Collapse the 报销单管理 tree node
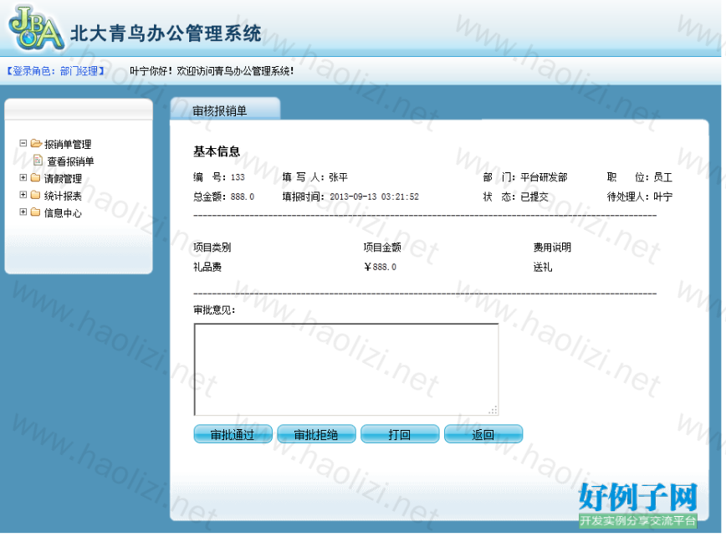 tap(23, 144)
